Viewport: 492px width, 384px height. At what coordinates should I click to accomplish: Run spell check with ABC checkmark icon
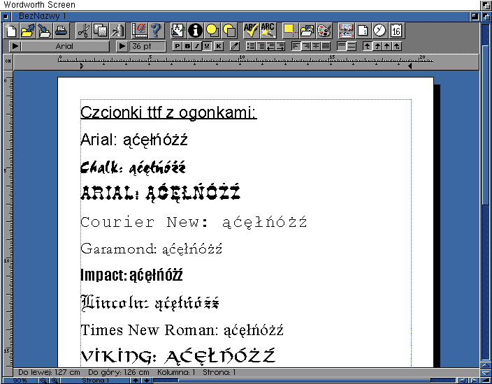click(251, 31)
